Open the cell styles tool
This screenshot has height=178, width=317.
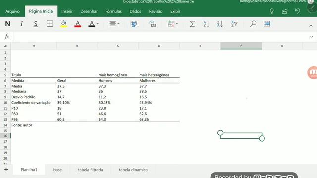coord(134,24)
